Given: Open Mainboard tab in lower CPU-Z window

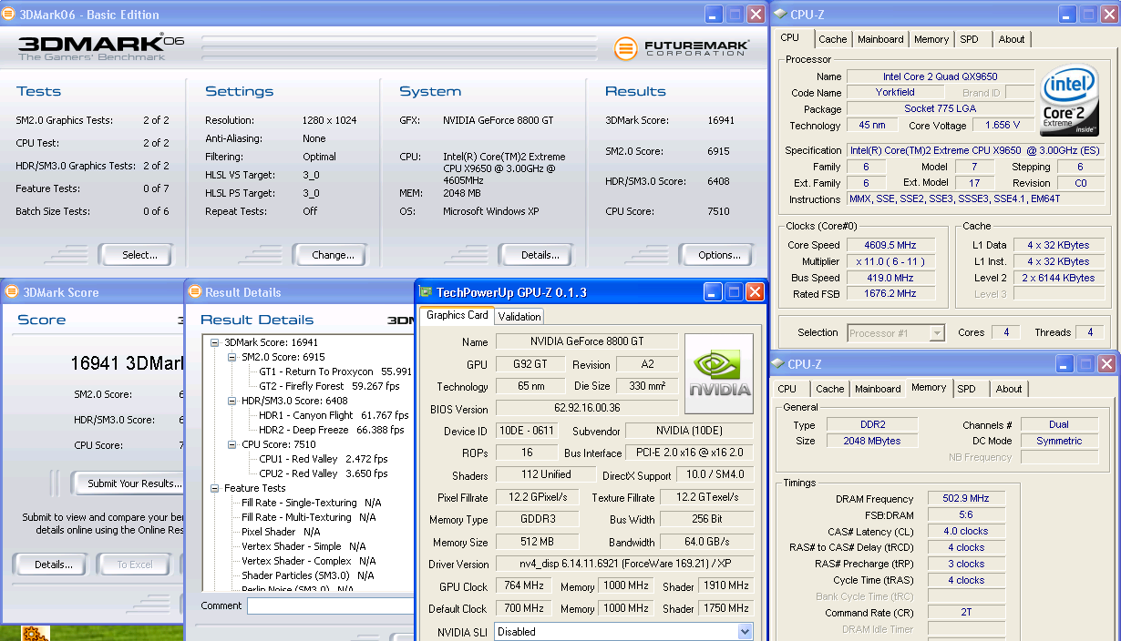Looking at the screenshot, I should click(x=878, y=389).
